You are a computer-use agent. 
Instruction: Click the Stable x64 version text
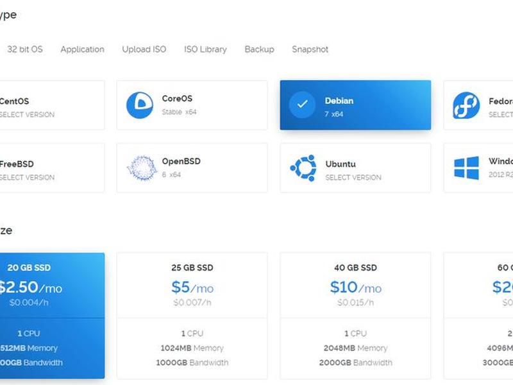point(179,112)
